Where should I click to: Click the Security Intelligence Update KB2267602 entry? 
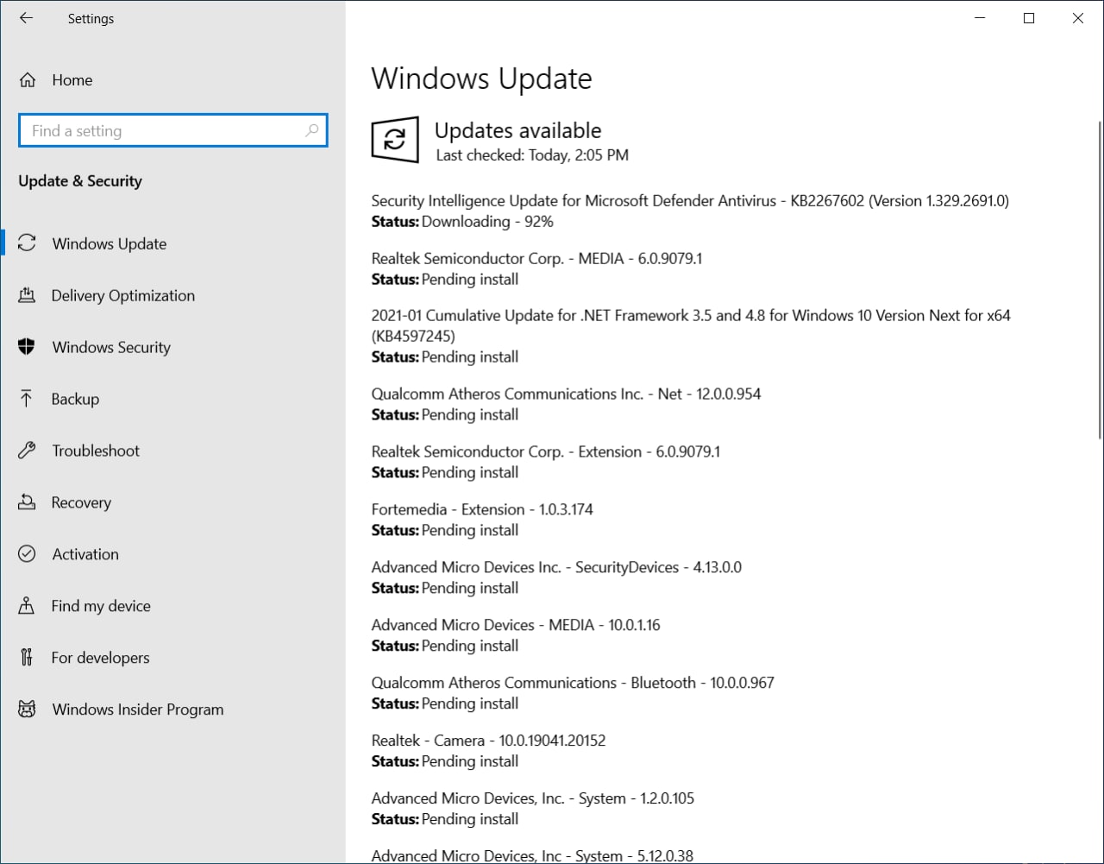690,201
